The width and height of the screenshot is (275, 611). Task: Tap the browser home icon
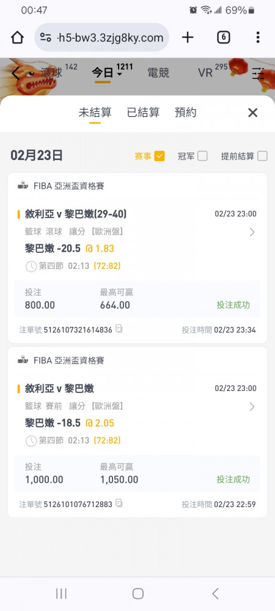click(x=17, y=37)
